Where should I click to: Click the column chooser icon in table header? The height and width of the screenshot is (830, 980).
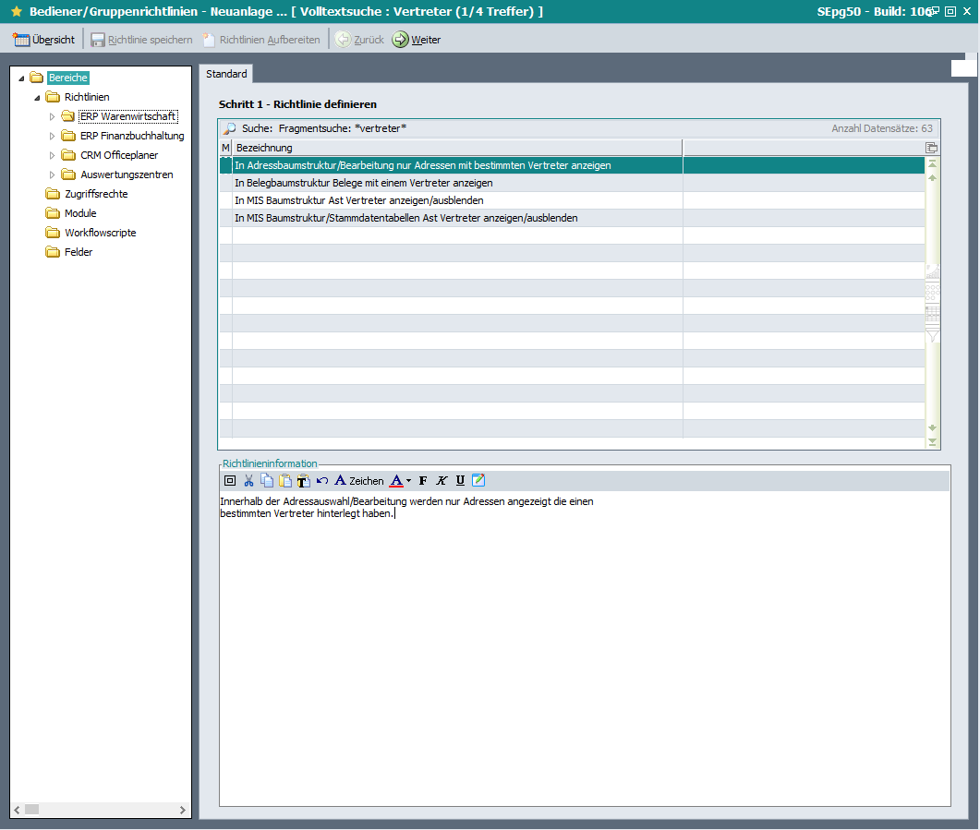932,148
